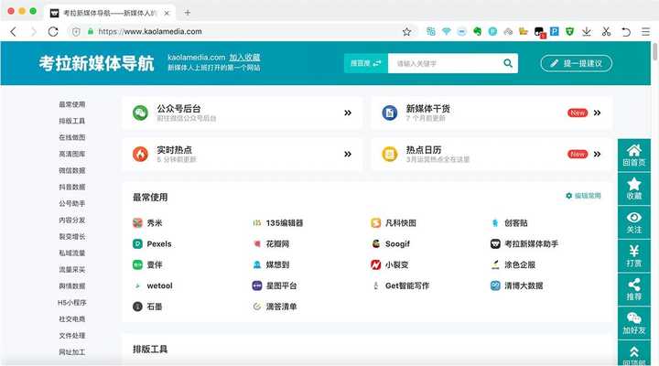Go back with the browser back arrow

pos(14,31)
